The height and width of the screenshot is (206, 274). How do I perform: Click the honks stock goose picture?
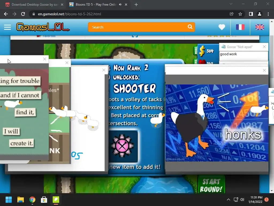click(x=217, y=123)
